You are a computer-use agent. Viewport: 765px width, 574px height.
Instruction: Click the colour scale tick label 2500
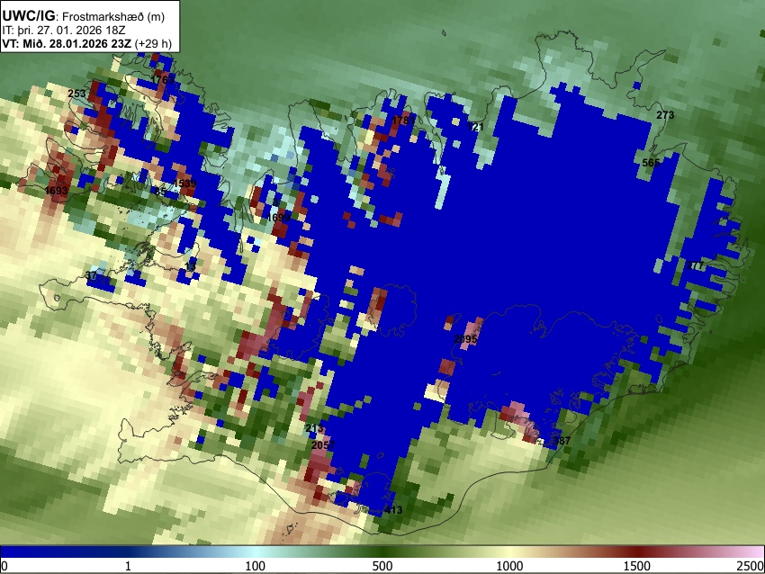[751, 566]
